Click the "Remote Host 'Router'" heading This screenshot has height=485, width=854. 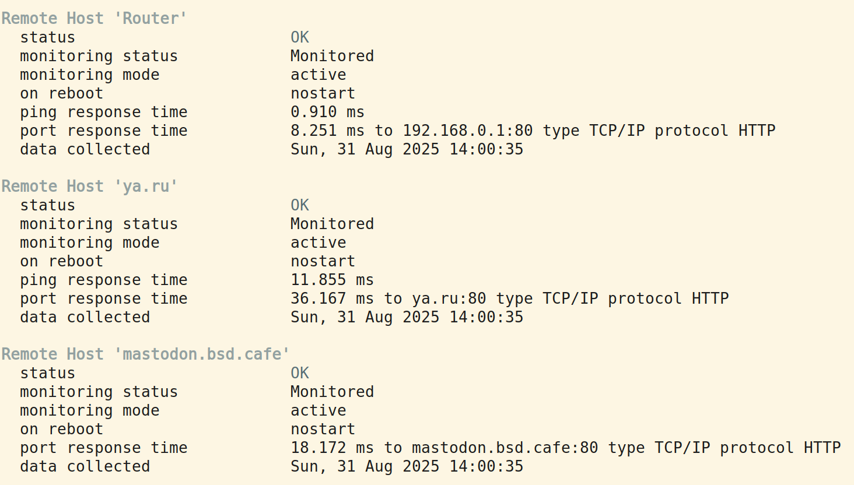point(94,19)
